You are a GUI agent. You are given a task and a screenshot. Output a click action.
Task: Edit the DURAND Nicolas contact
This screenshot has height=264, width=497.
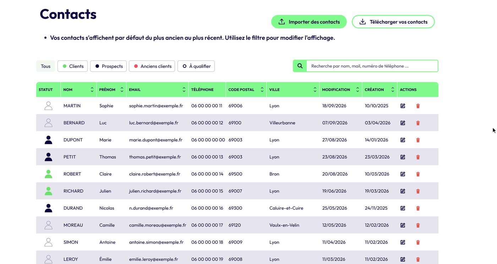pyautogui.click(x=403, y=208)
